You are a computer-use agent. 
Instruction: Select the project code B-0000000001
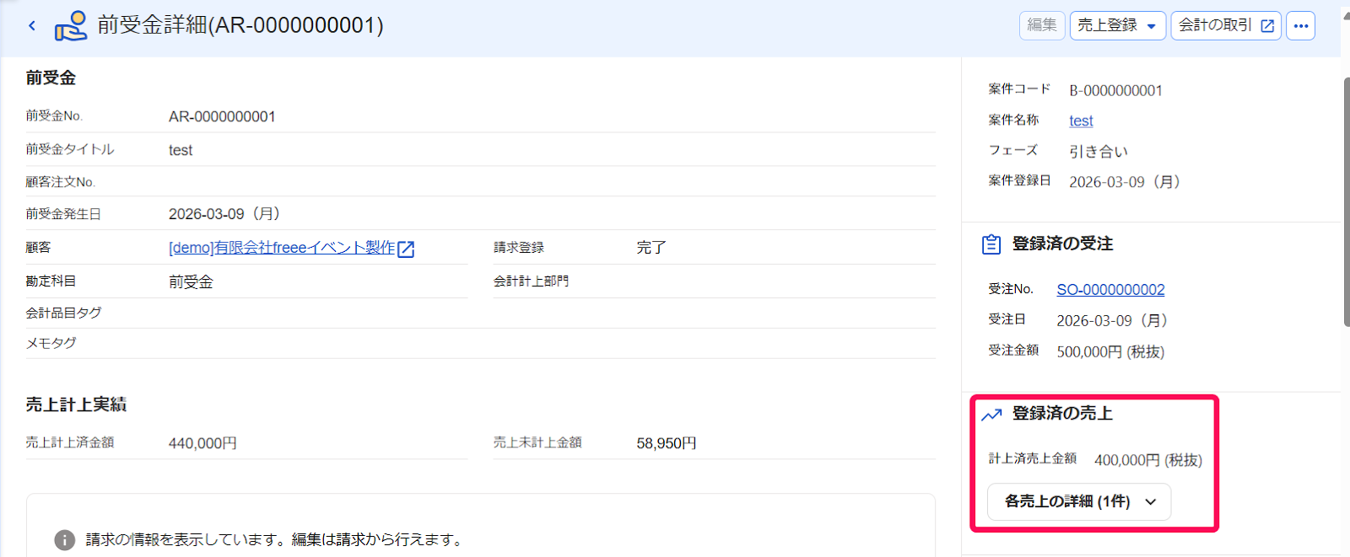point(1115,90)
